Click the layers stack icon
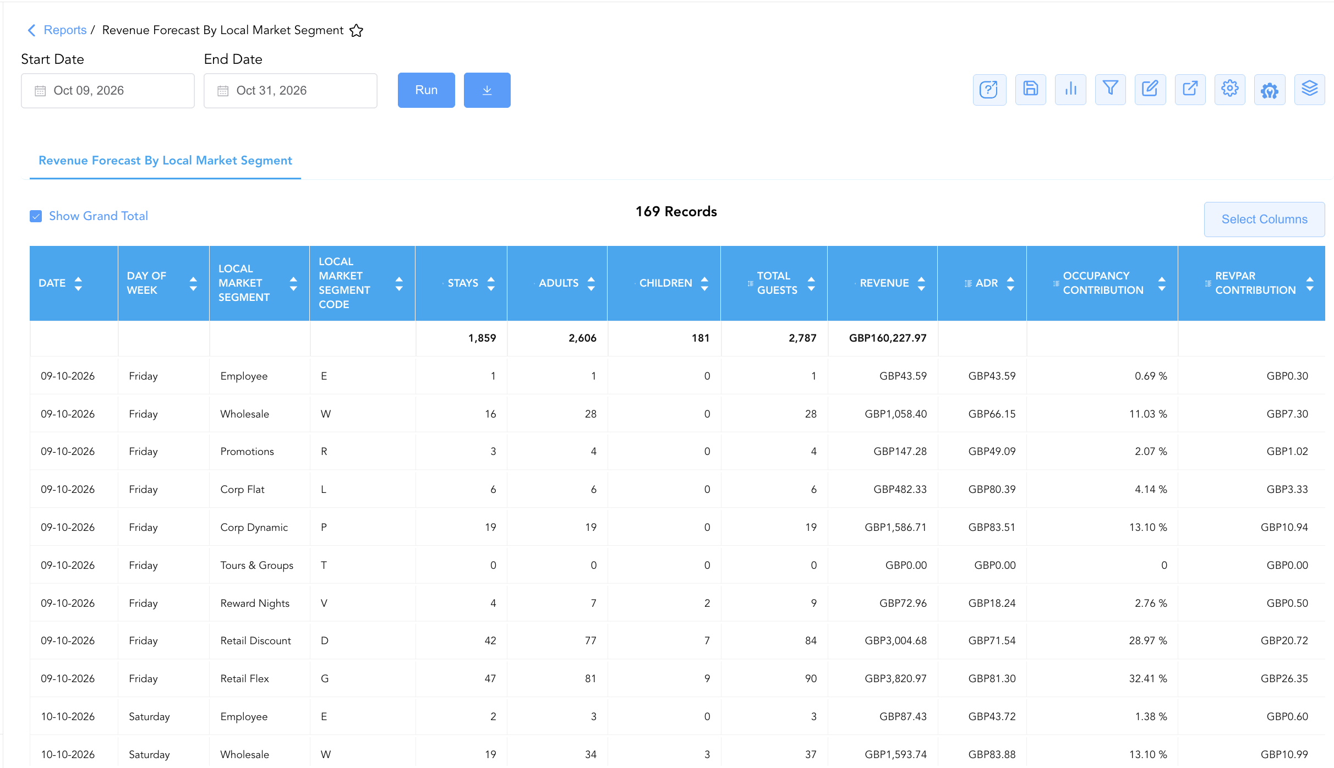The height and width of the screenshot is (768, 1334). pos(1310,90)
